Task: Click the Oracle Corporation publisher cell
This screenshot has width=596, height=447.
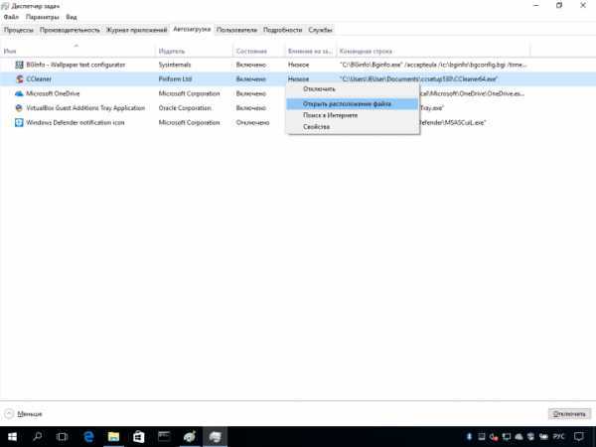Action: tap(185, 108)
